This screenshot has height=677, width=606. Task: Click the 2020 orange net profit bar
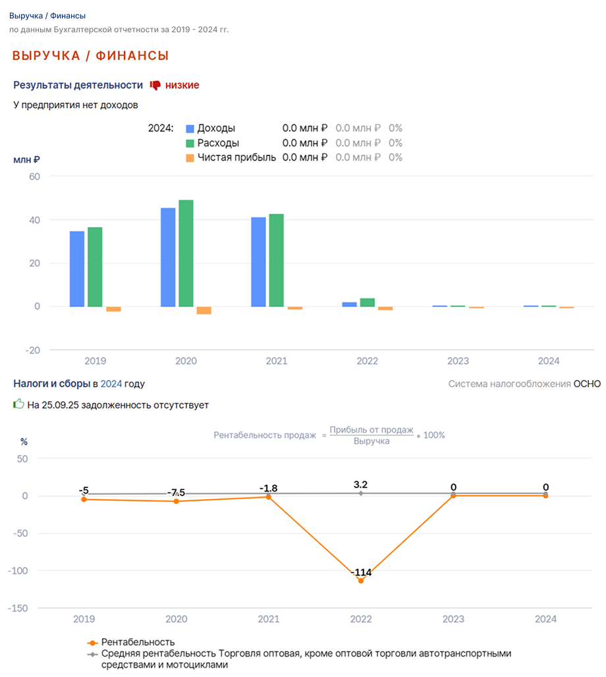[x=204, y=310]
